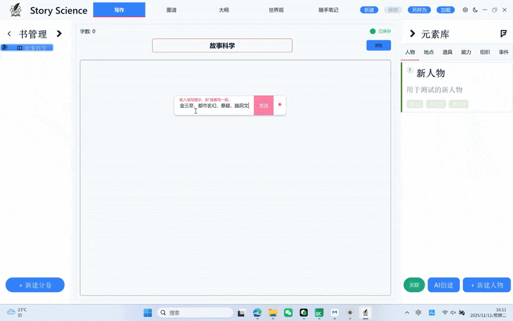Screen dimensions: 513x321
Task: Click the pink 发送 button
Action: tap(264, 105)
